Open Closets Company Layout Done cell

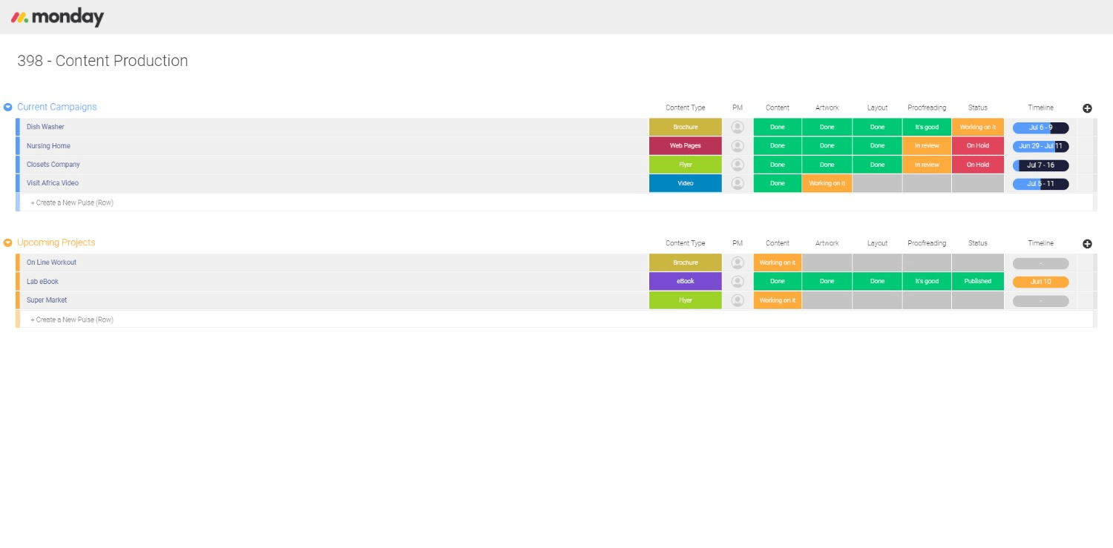[x=877, y=165]
